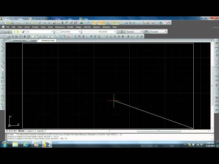
Task: Select the Polyline tool in left toolbar
Action: point(3,47)
